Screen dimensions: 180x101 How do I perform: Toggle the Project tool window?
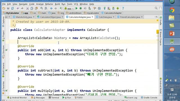pos(3,36)
